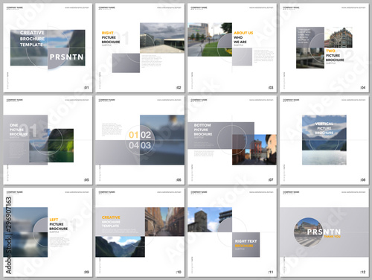Click the RIGHT TEXT label on page 11

click(x=246, y=241)
